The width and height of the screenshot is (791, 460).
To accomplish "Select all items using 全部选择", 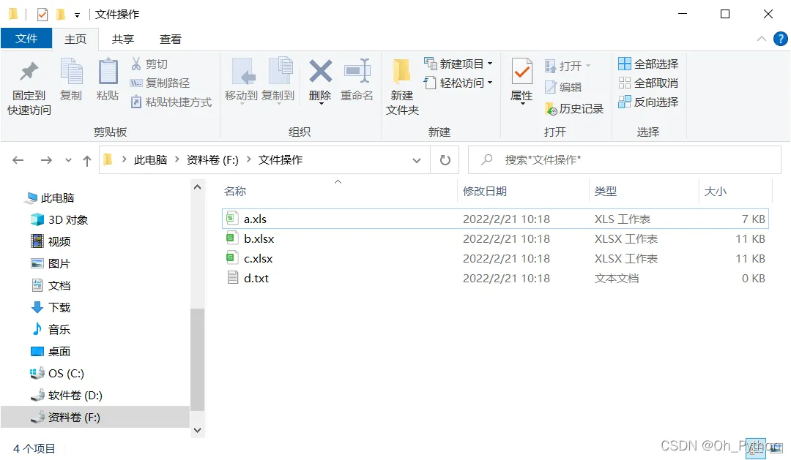I will tap(648, 64).
